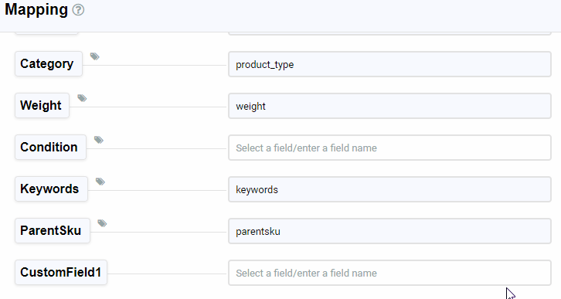Click the tag icon next to ParentSku
Screen dimensions: 561x299
102,223
